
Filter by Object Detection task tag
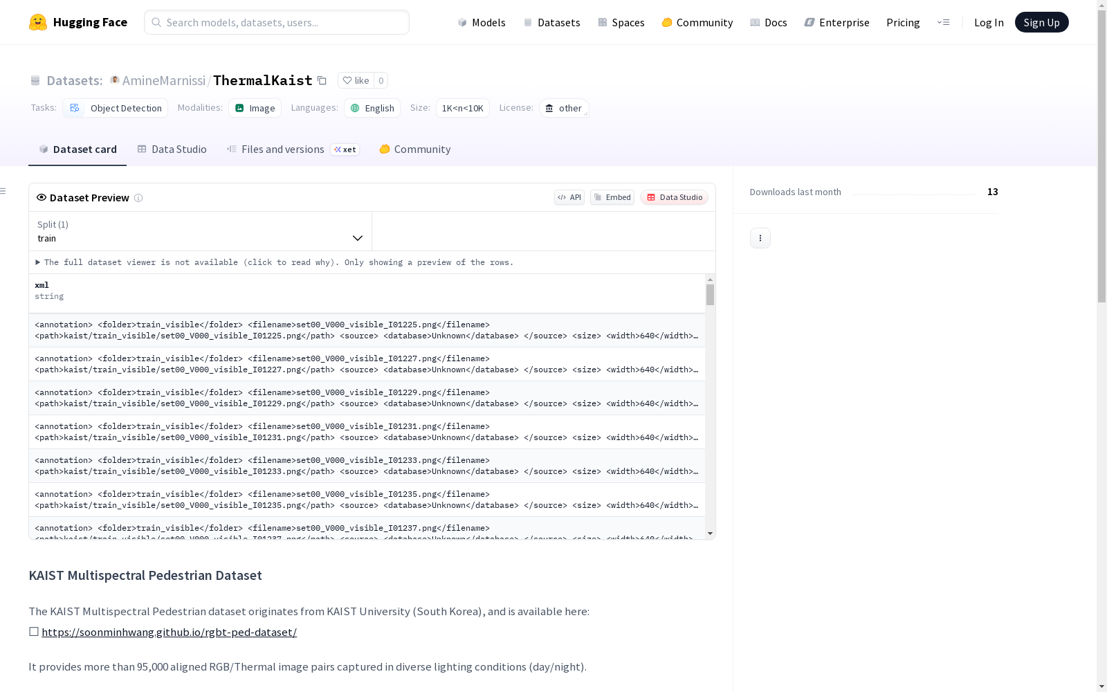[116, 108]
